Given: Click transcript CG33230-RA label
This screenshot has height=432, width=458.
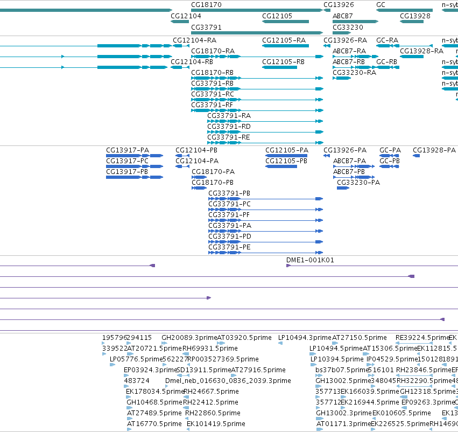Looking at the screenshot, I should pyautogui.click(x=354, y=73).
